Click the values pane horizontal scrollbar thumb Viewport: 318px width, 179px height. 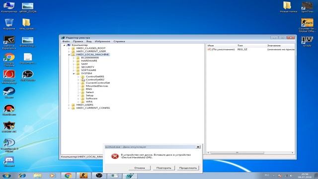pos(237,153)
